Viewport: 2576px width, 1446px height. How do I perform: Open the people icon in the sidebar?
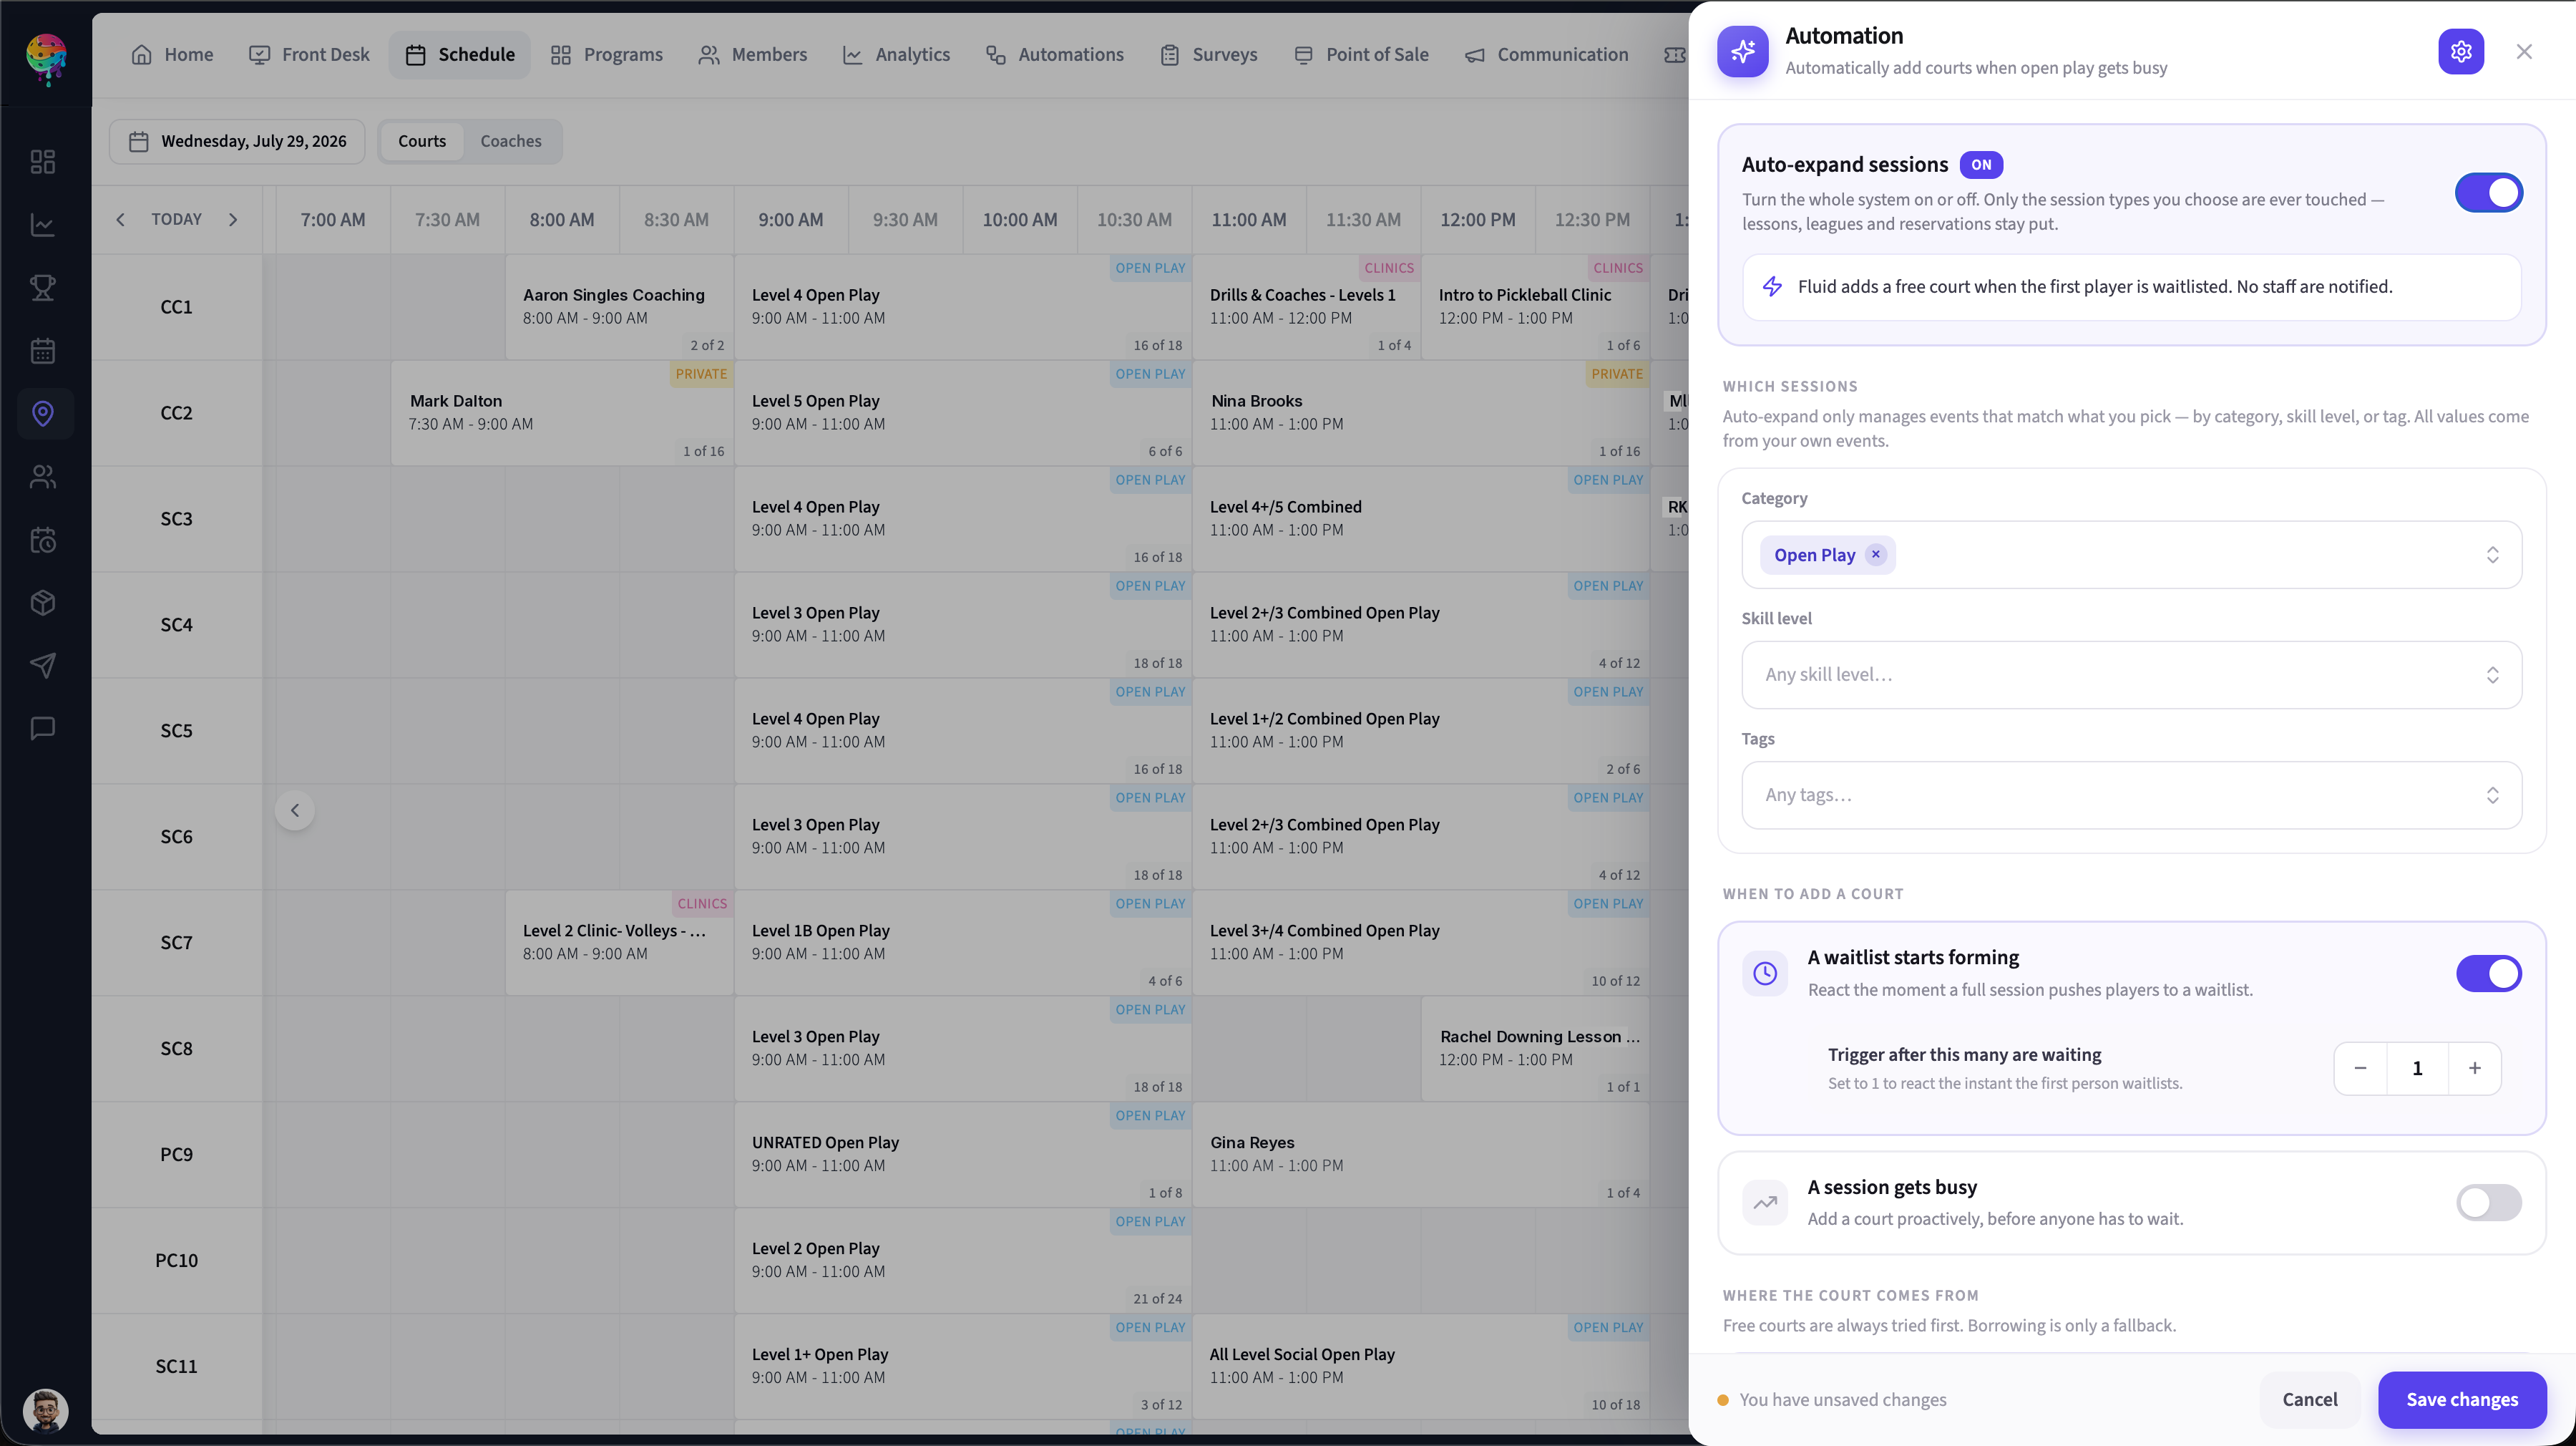[43, 476]
